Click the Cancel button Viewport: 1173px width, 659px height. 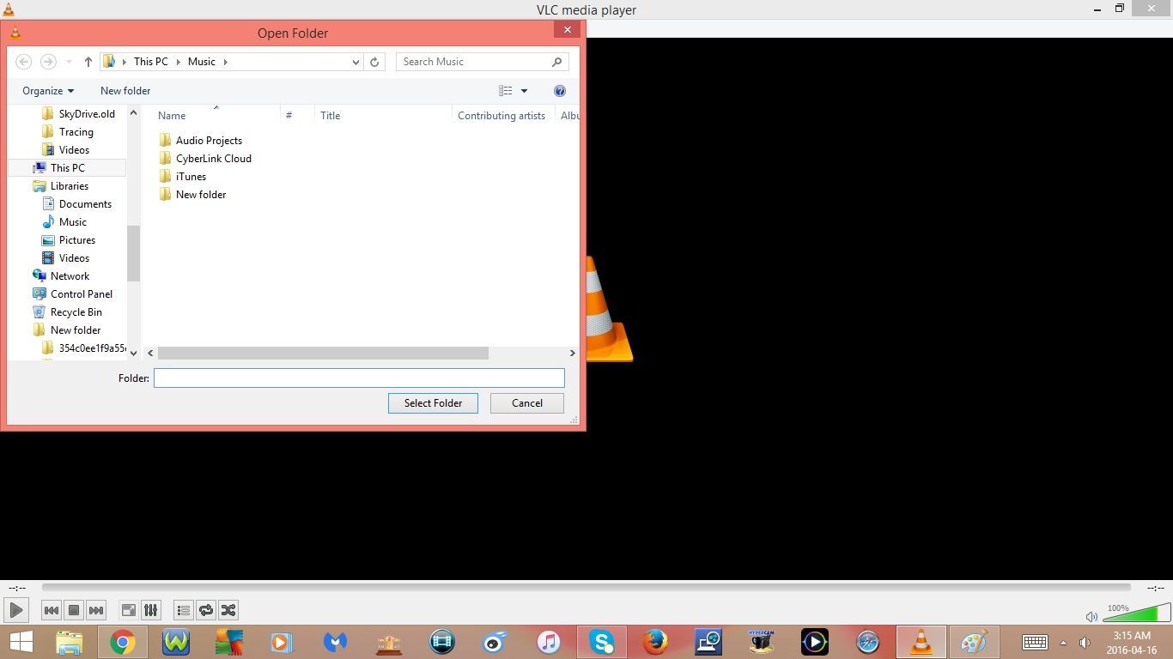tap(526, 402)
